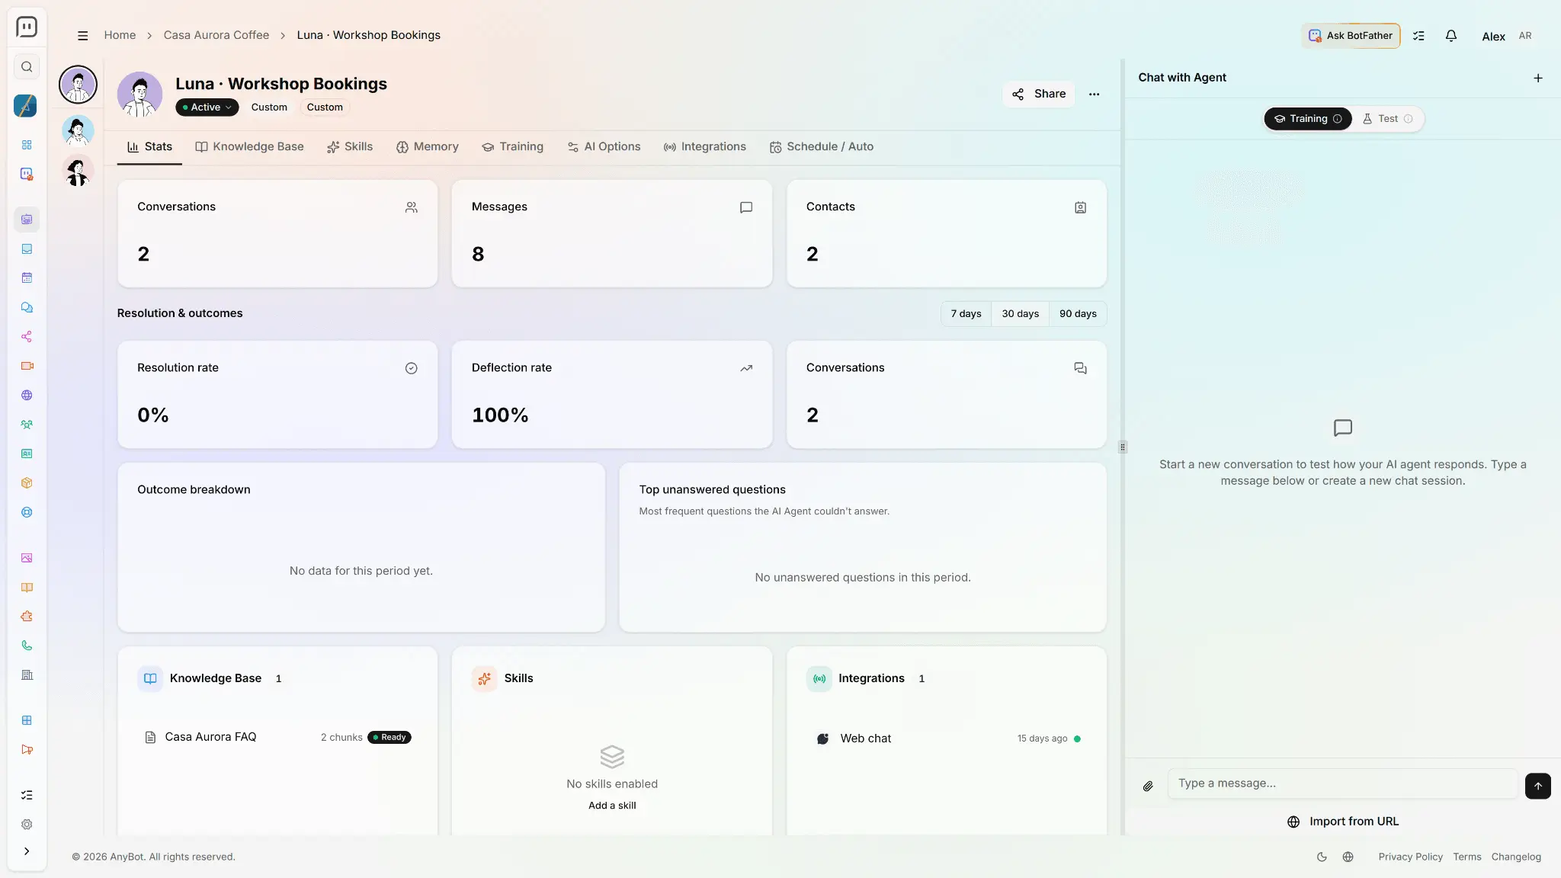Click the Ask BotFather button

[x=1351, y=36]
